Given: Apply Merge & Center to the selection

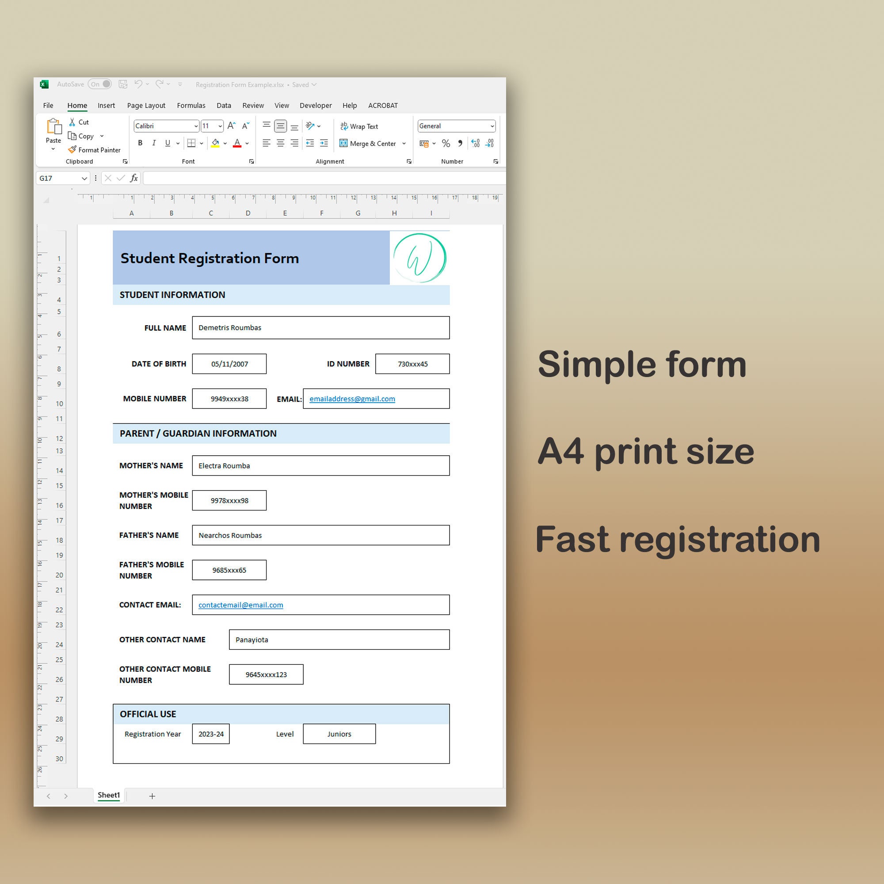Looking at the screenshot, I should [x=368, y=143].
